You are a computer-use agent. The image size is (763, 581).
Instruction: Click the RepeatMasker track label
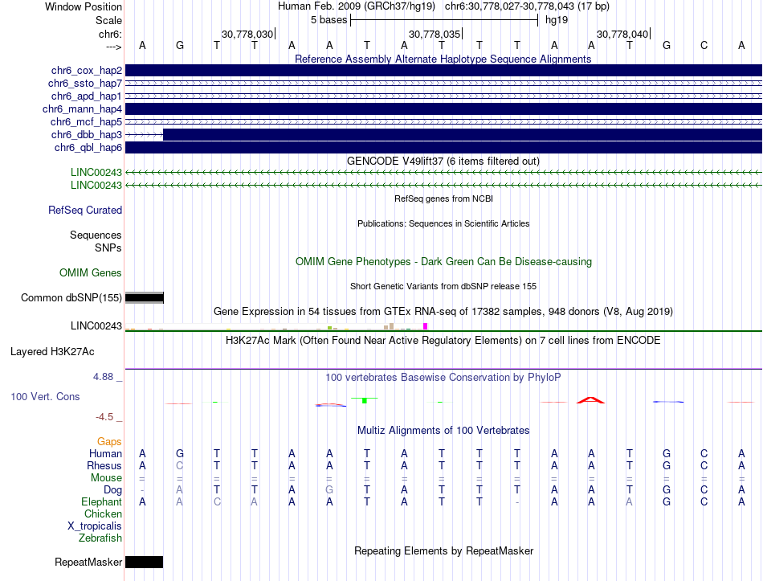tap(88, 562)
